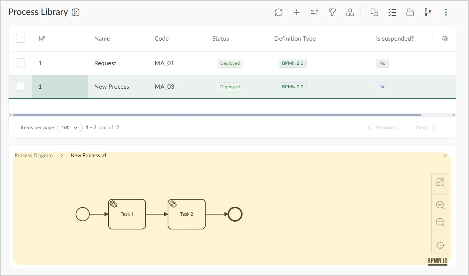The width and height of the screenshot is (469, 276).
Task: Select the Task 2 diagram box
Action: pos(187,214)
